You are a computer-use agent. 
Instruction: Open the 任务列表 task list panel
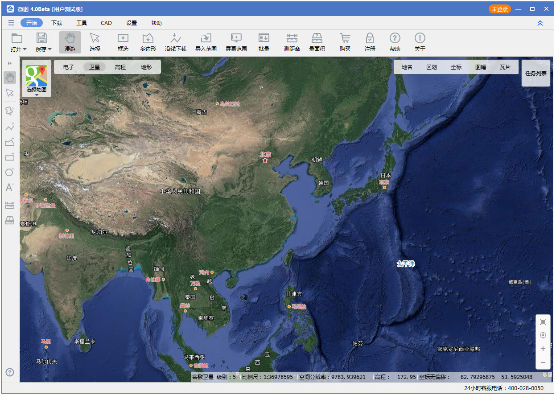point(535,73)
